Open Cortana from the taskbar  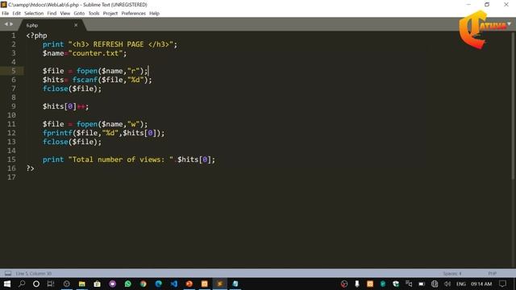tap(36, 284)
